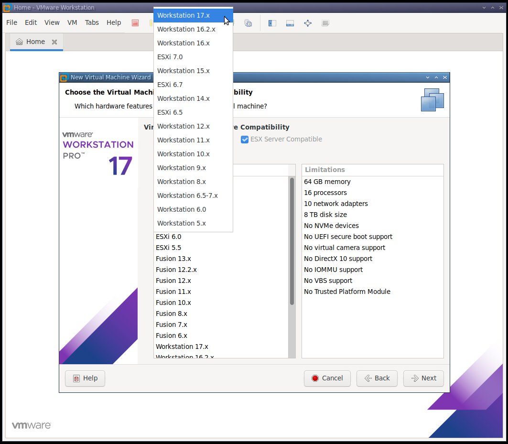Viewport: 508px width, 444px height.
Task: Select Workstation 11.x compatibility option
Action: [x=193, y=140]
